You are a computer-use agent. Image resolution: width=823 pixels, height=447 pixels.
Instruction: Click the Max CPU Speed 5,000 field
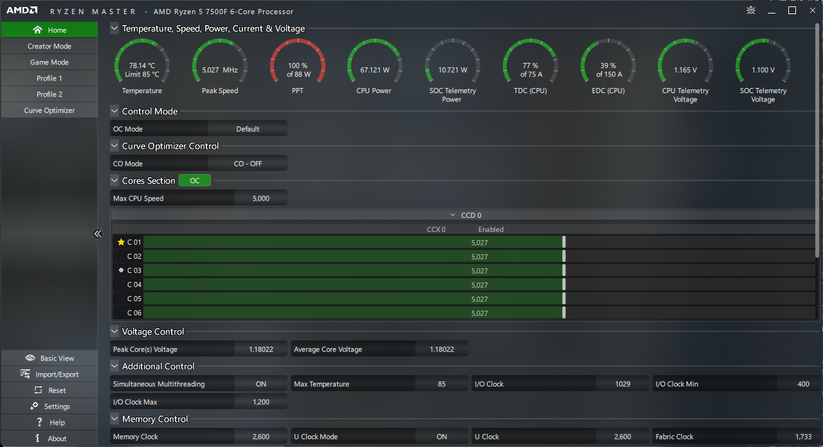[x=261, y=198]
